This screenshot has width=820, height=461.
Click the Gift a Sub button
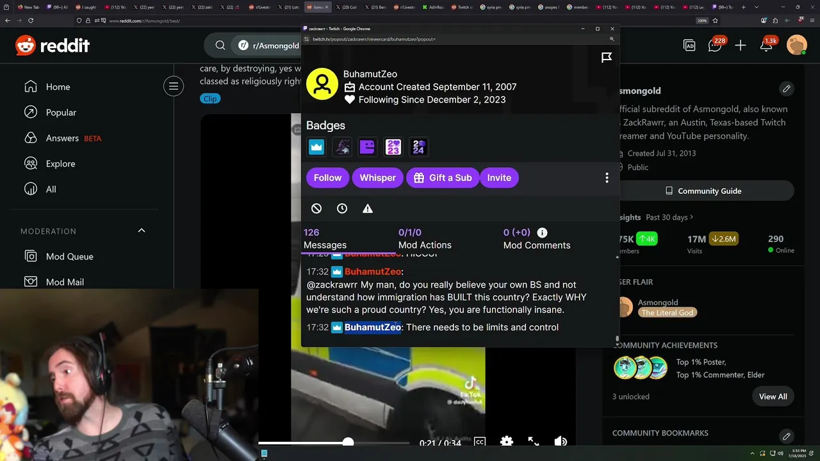click(x=443, y=178)
